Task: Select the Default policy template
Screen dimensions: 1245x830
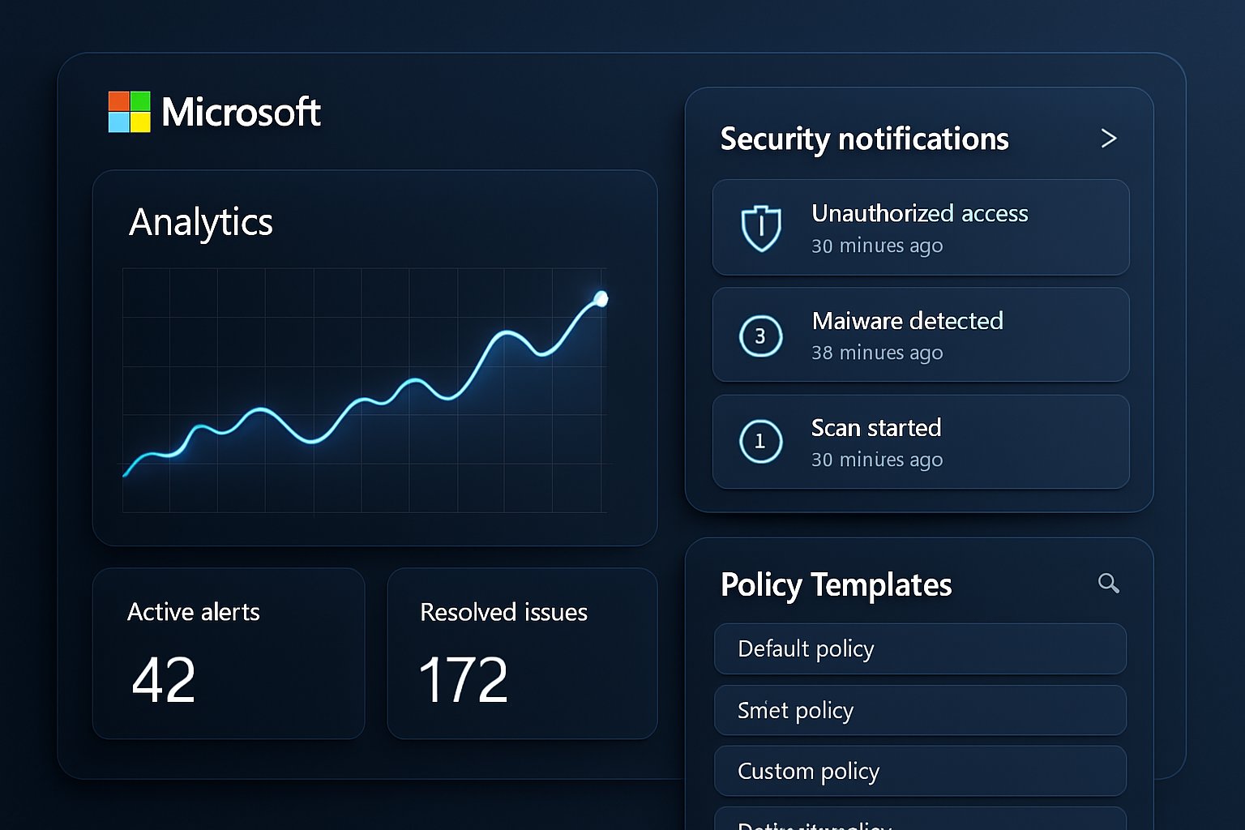Action: [920, 648]
